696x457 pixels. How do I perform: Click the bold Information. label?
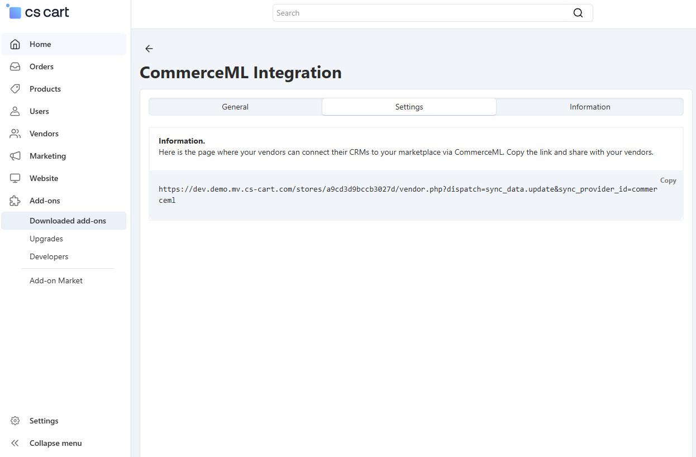coord(182,141)
